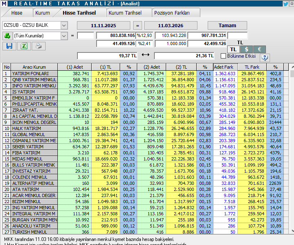
Task: Print the table with printer icon
Action: (x=38, y=46)
